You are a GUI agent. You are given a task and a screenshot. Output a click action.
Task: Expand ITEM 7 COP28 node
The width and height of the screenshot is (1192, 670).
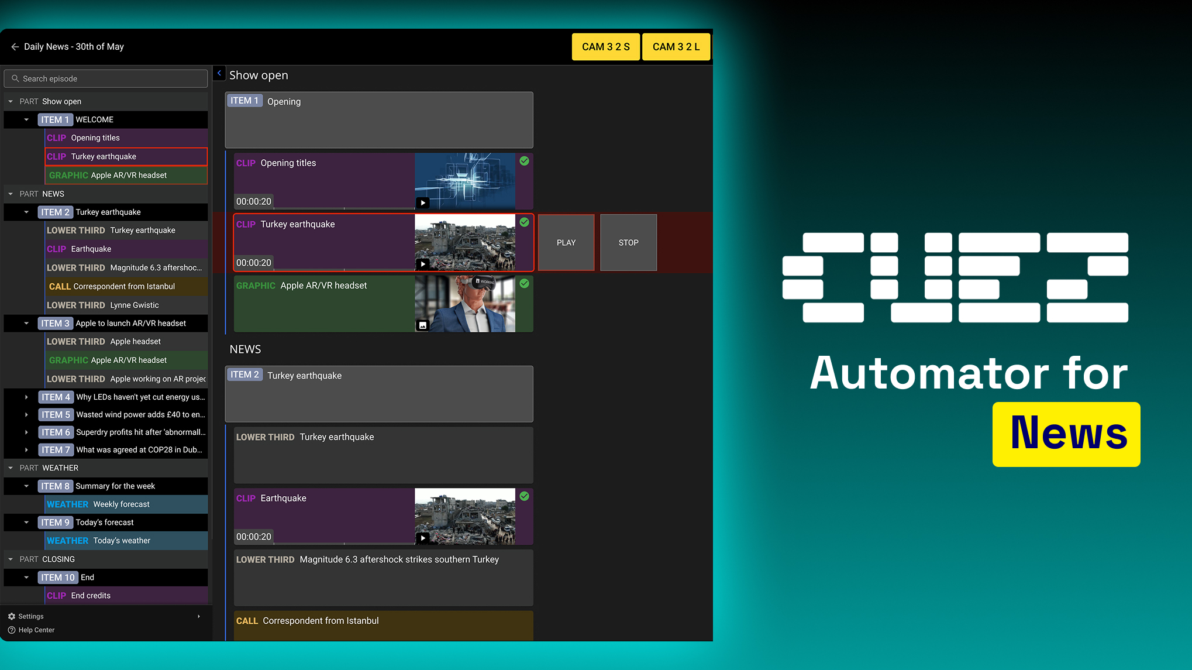(x=26, y=449)
